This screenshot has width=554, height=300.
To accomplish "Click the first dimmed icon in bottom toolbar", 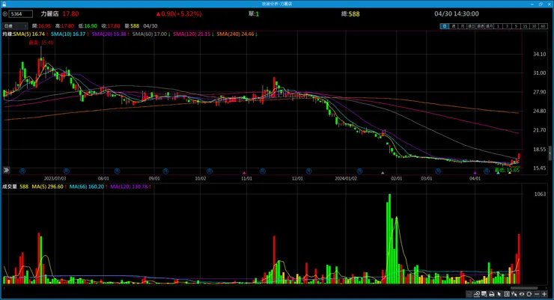I will [469, 294].
